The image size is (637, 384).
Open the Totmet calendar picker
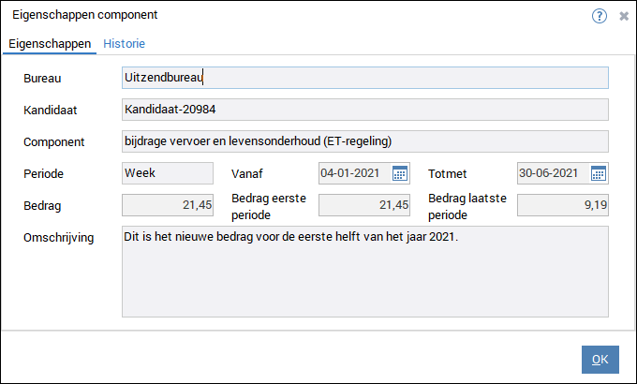tap(599, 173)
